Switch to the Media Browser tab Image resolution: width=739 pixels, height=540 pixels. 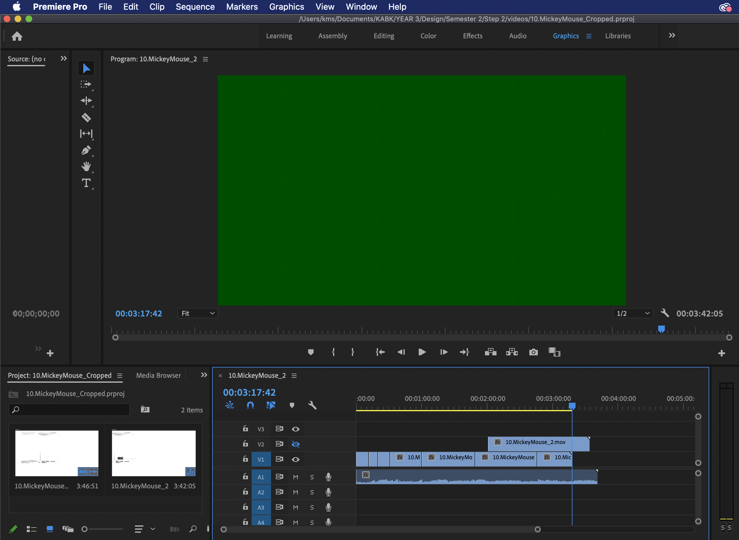click(158, 375)
